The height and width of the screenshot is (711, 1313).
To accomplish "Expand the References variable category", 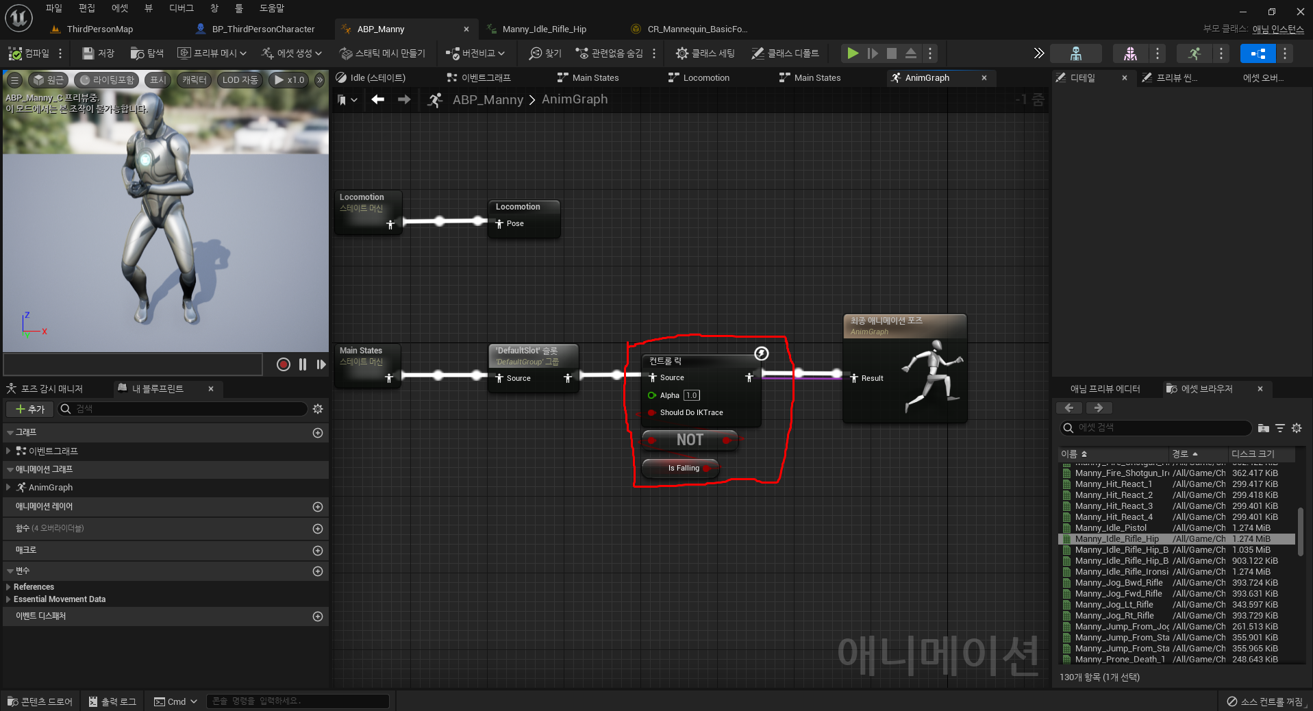I will point(8,587).
